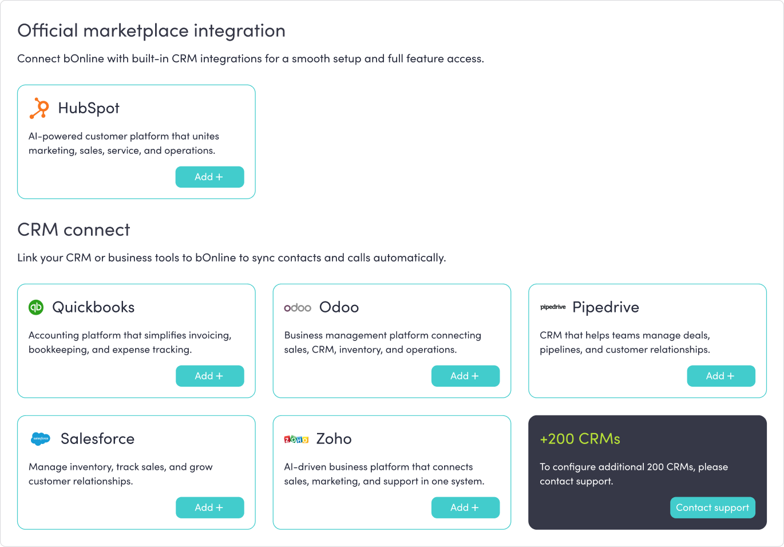The height and width of the screenshot is (547, 784).
Task: Add the Quickbooks integration
Action: [209, 376]
